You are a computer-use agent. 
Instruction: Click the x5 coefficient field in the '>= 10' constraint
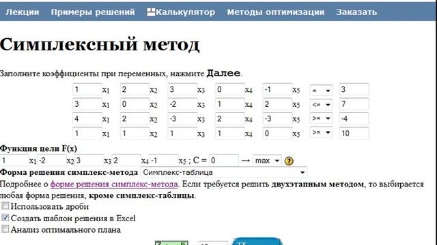click(x=277, y=133)
